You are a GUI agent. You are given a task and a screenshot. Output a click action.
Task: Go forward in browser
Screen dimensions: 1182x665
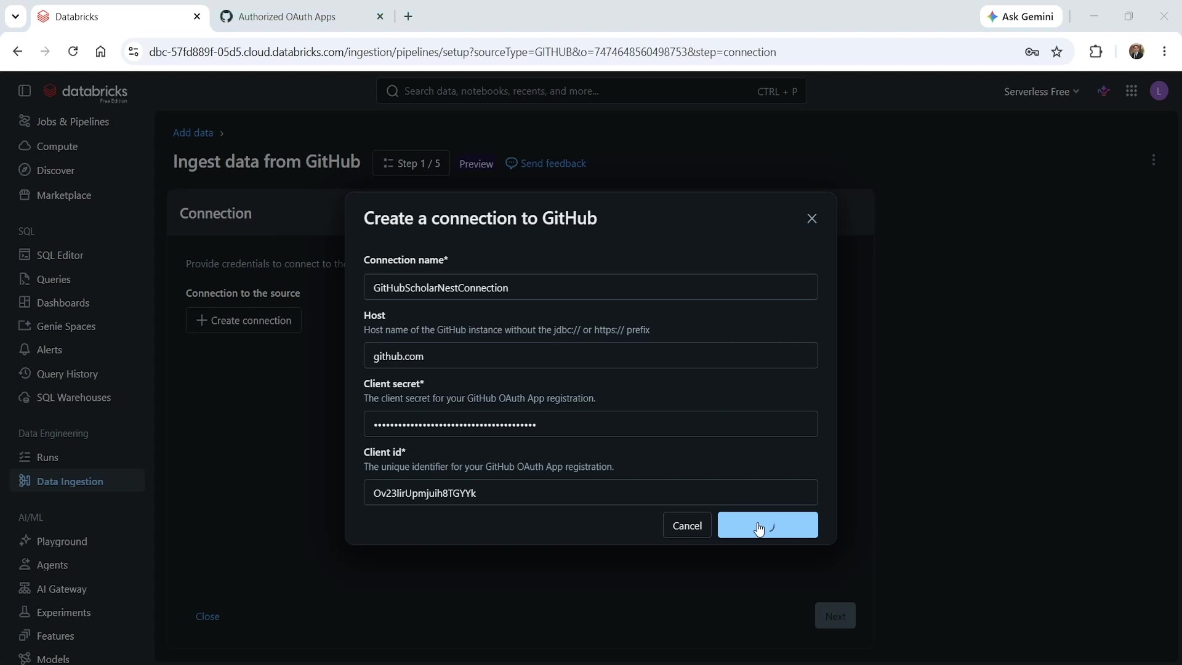tap(45, 52)
